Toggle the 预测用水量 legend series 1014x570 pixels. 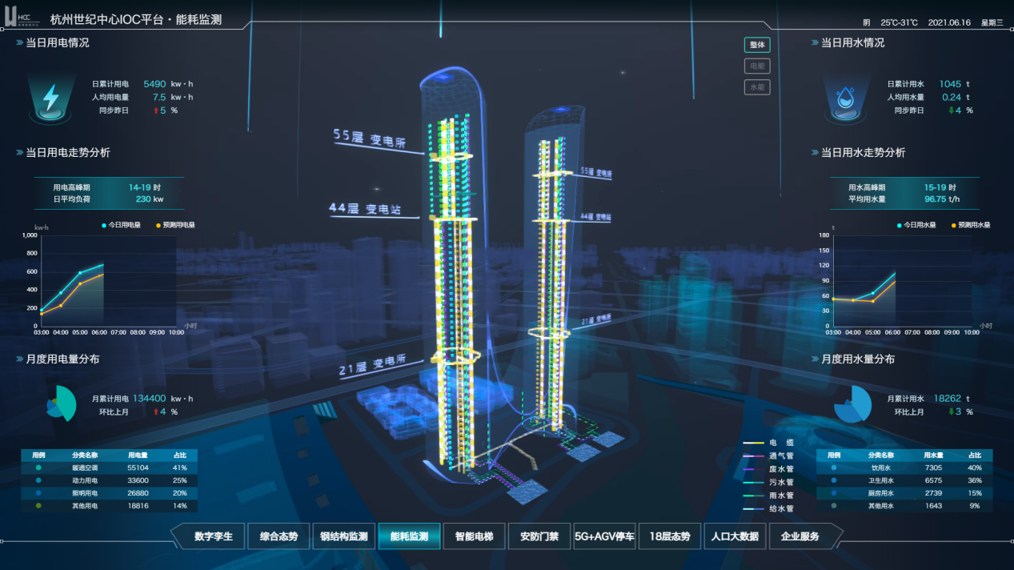click(x=972, y=226)
